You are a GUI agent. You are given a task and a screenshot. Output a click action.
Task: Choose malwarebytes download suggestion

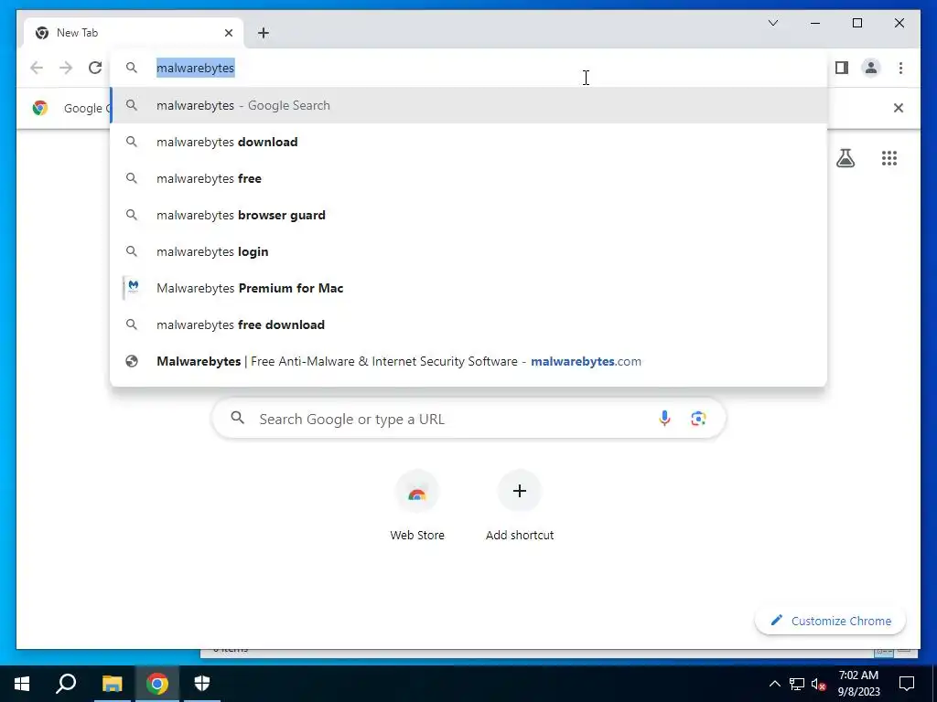[x=468, y=142]
